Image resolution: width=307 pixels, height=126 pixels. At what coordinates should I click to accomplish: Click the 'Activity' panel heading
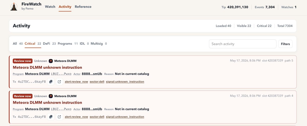21,26
